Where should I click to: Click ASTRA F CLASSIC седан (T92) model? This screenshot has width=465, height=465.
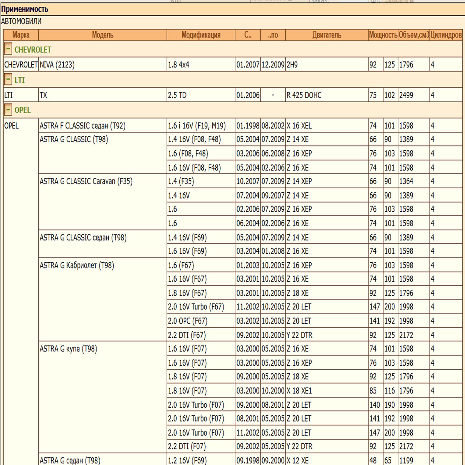click(x=83, y=126)
